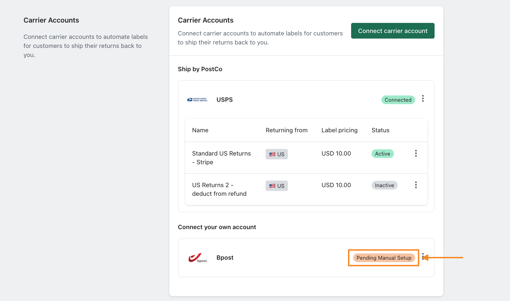This screenshot has width=510, height=301.
Task: Click the Inactive status badge
Action: tap(384, 185)
